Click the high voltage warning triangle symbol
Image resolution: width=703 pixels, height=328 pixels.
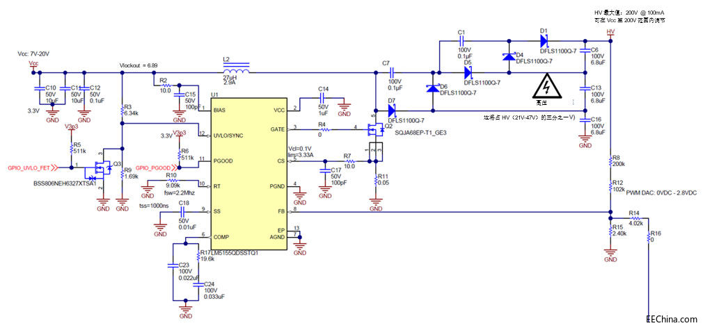point(546,89)
